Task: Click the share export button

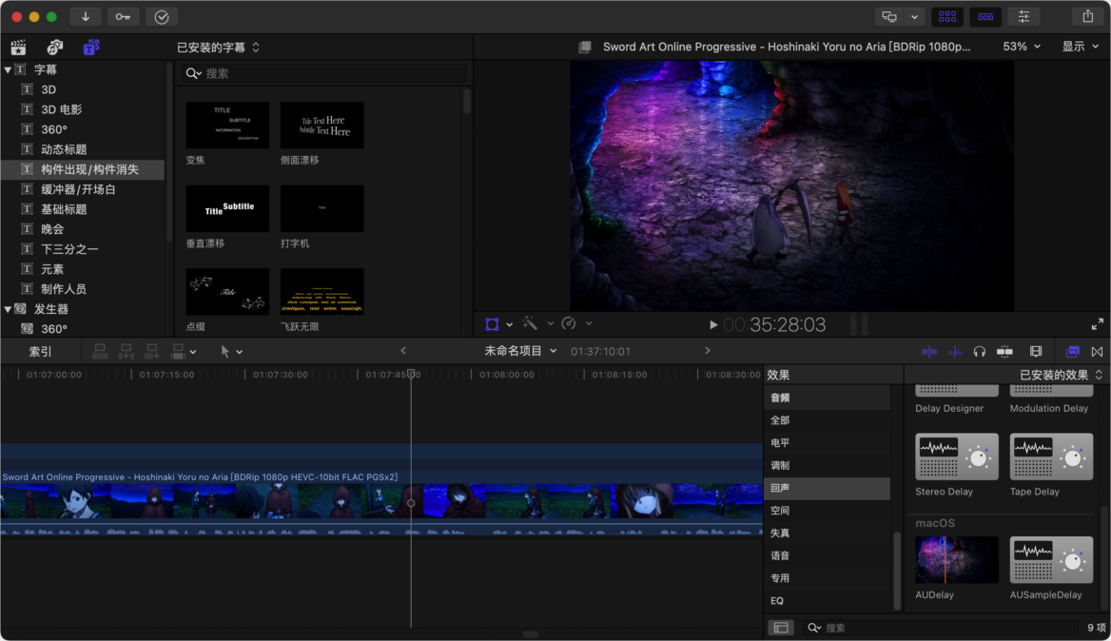Action: click(1087, 16)
